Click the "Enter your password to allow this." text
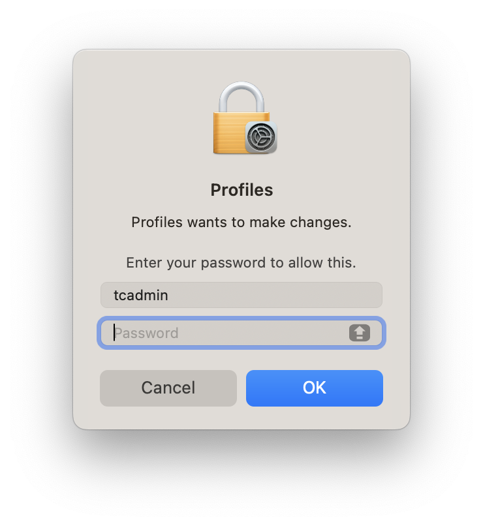 [241, 262]
